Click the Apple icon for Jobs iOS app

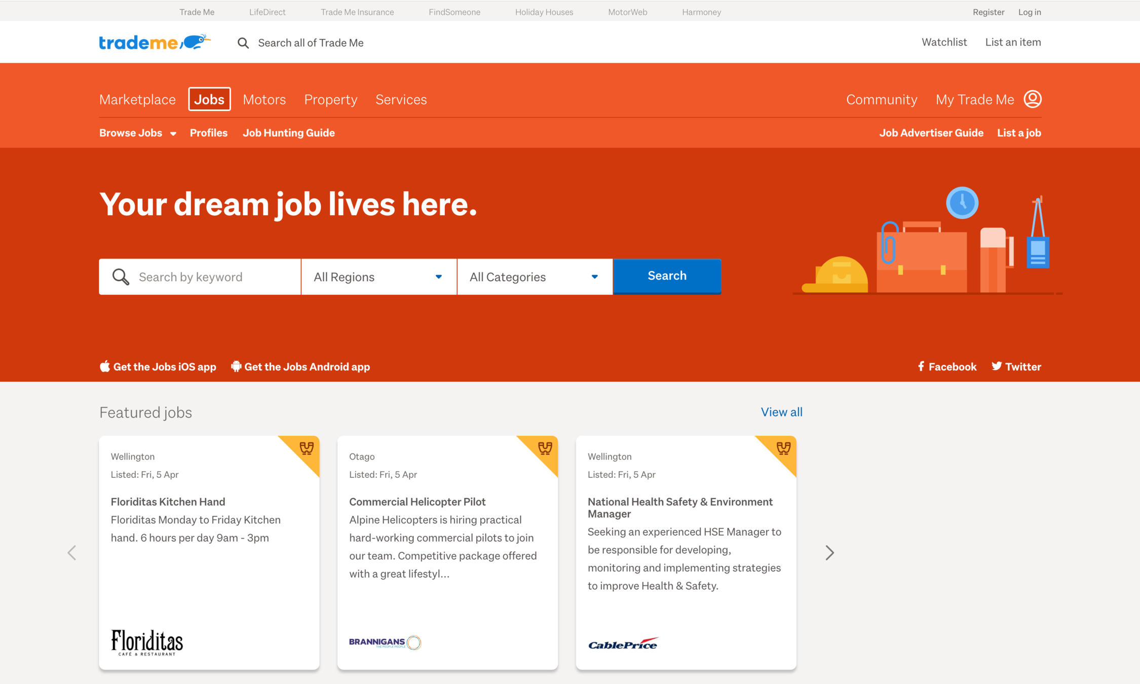click(x=104, y=366)
